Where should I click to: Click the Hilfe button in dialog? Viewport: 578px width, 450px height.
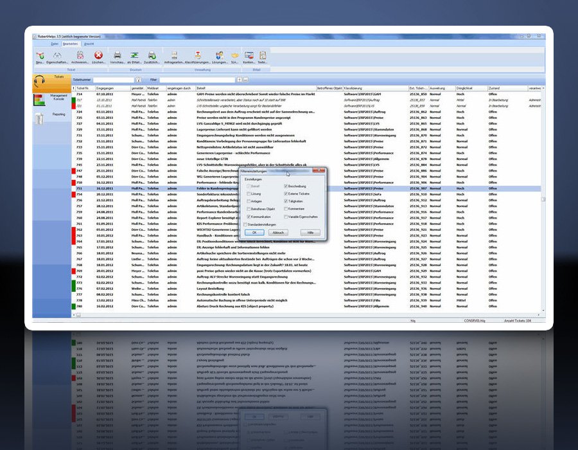click(310, 233)
